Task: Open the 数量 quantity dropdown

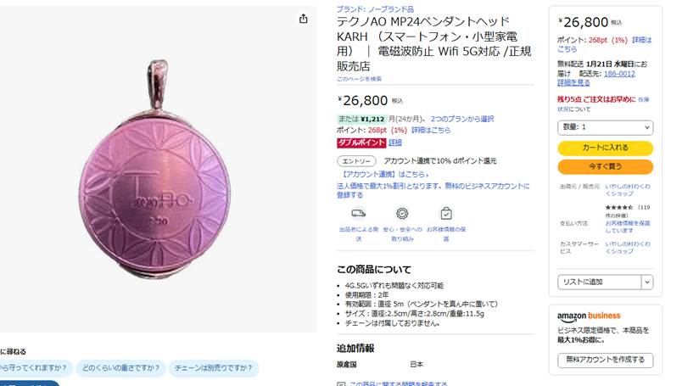Action: (x=605, y=127)
